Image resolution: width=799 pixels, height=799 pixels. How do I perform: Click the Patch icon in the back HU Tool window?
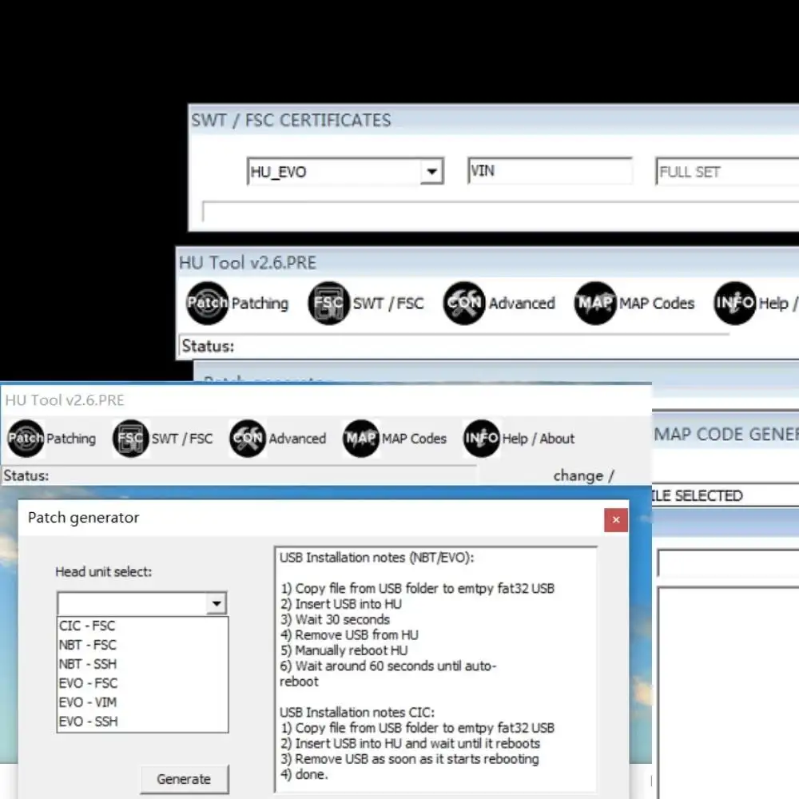tap(207, 303)
